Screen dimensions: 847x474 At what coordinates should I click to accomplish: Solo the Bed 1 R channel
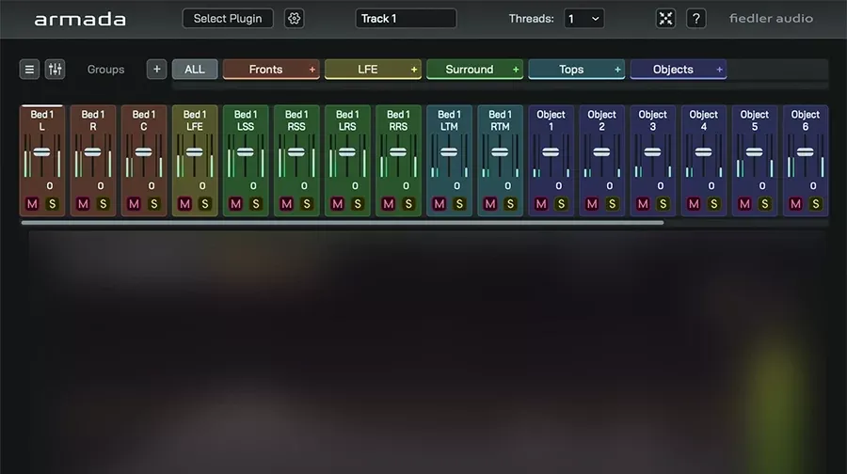tap(104, 204)
